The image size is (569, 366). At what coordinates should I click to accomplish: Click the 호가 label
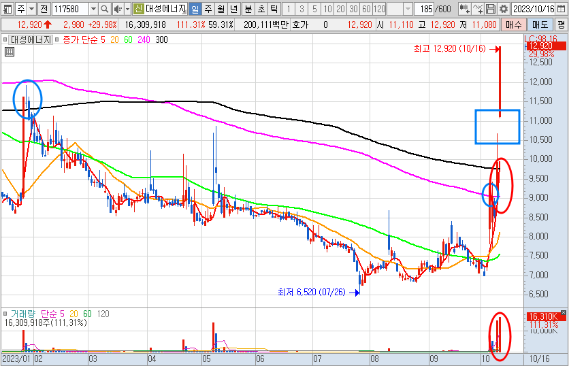300,24
